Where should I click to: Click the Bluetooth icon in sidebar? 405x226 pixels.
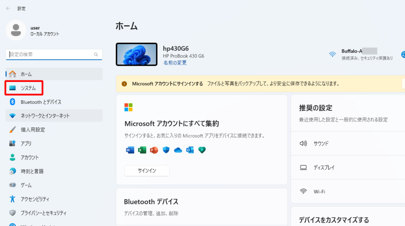click(12, 102)
